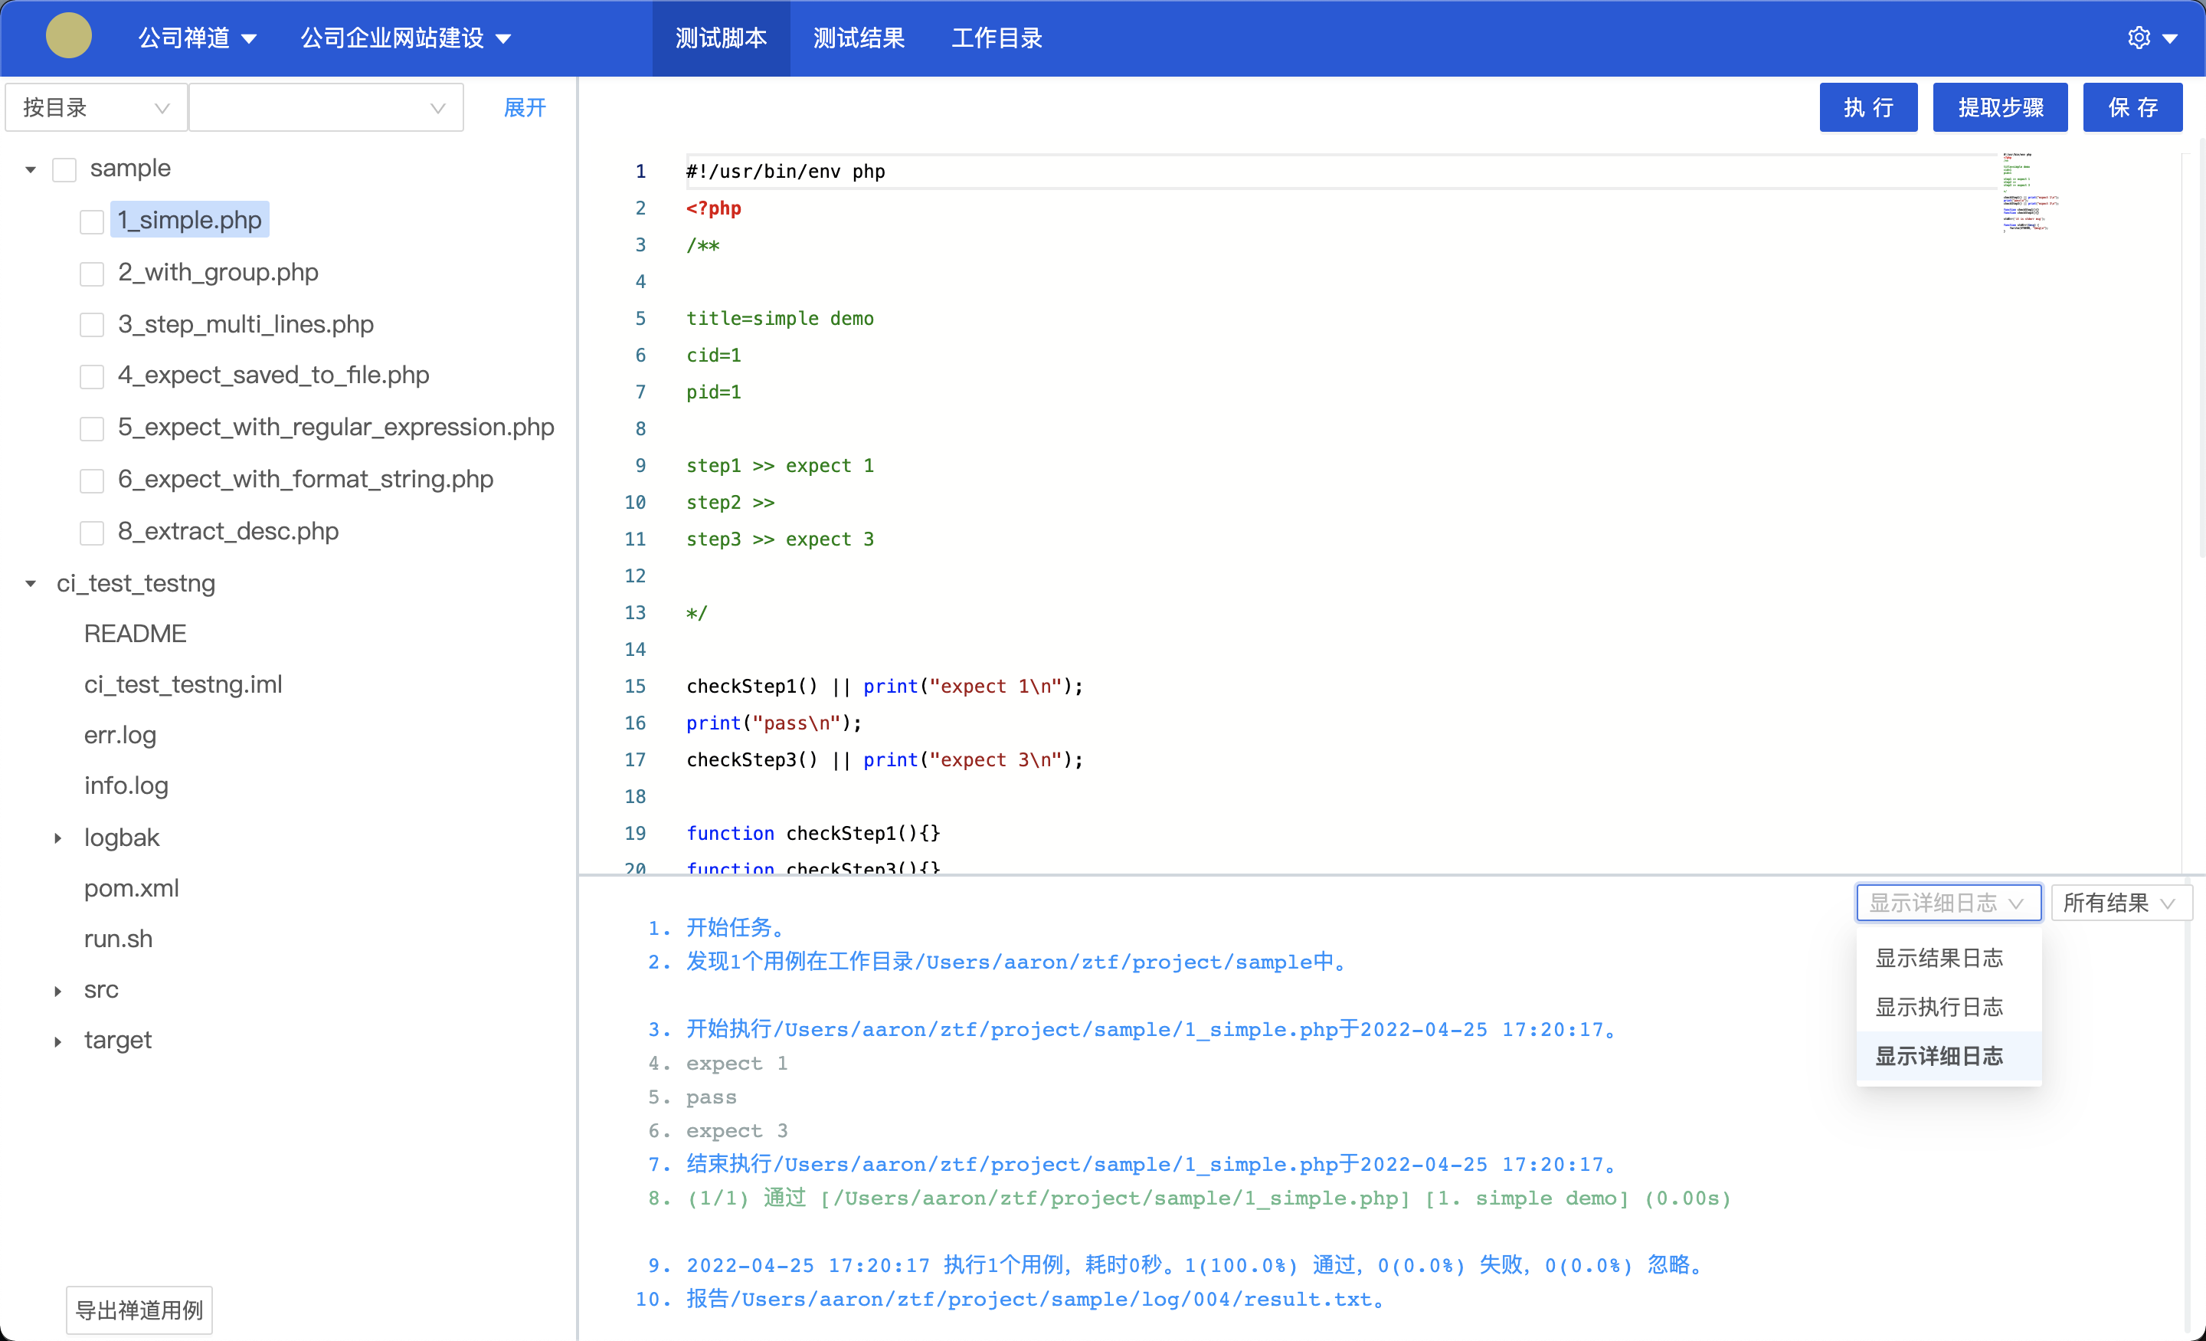The width and height of the screenshot is (2206, 1341).
Task: Open the 按目录 filter dropdown
Action: [96, 107]
